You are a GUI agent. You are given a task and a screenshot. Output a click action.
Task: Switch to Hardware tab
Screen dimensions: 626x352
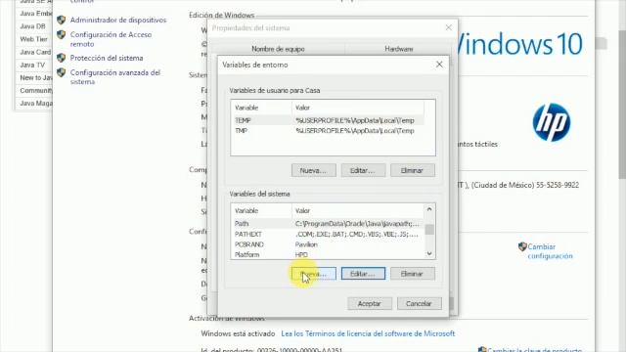tap(399, 49)
